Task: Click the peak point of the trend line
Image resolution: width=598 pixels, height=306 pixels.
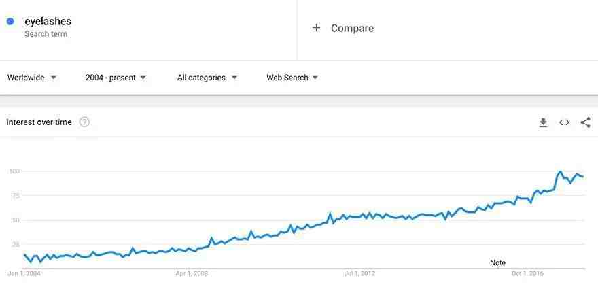Action: click(560, 172)
